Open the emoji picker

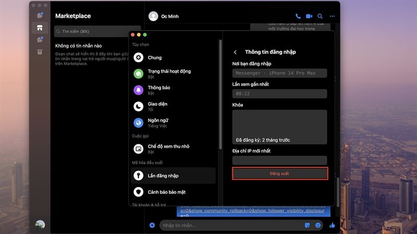(x=318, y=225)
